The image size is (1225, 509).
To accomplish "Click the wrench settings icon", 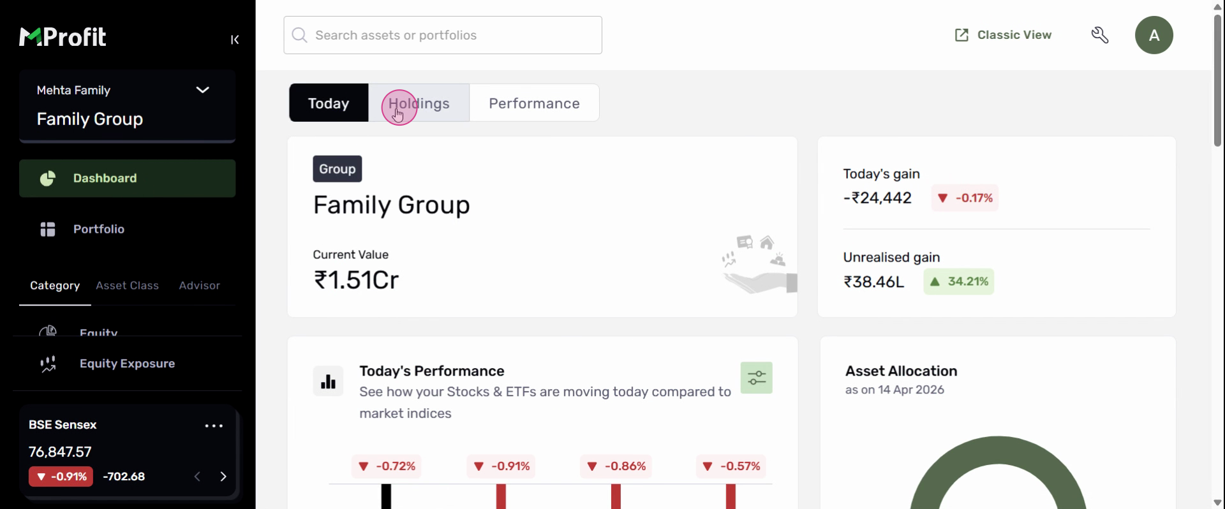I will tap(1100, 35).
